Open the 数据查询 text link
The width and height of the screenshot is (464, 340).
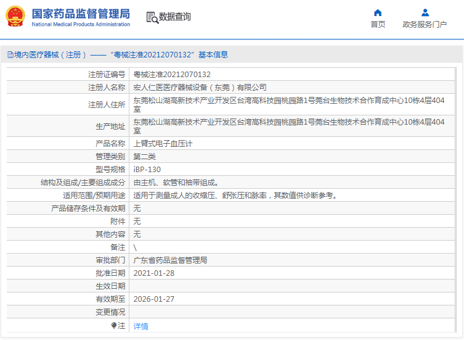click(174, 17)
